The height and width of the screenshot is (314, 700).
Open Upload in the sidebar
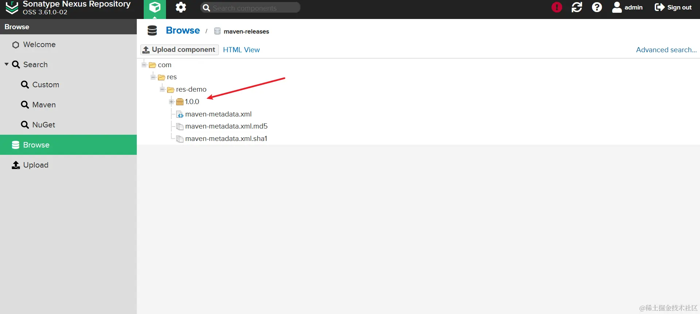(68, 165)
